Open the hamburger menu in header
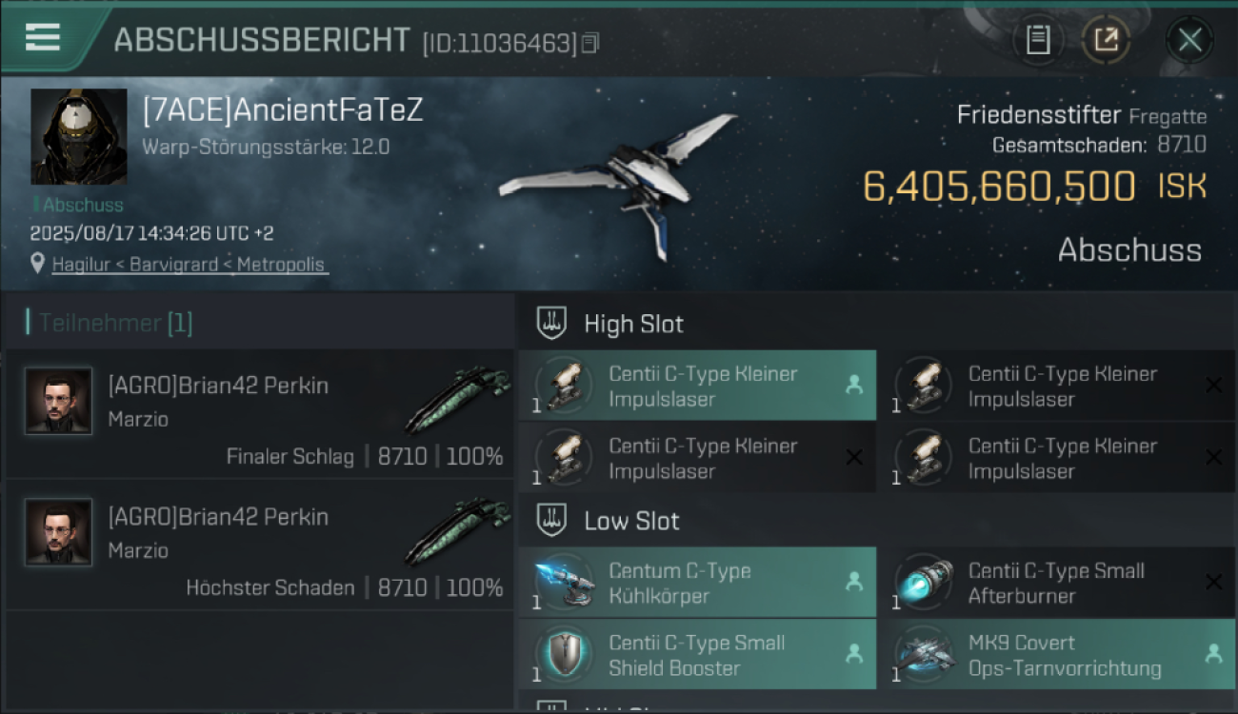The height and width of the screenshot is (714, 1238). [43, 37]
